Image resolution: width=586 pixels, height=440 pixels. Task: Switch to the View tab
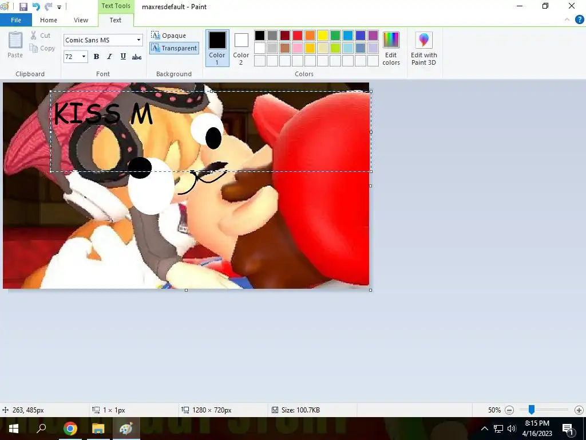click(x=81, y=20)
